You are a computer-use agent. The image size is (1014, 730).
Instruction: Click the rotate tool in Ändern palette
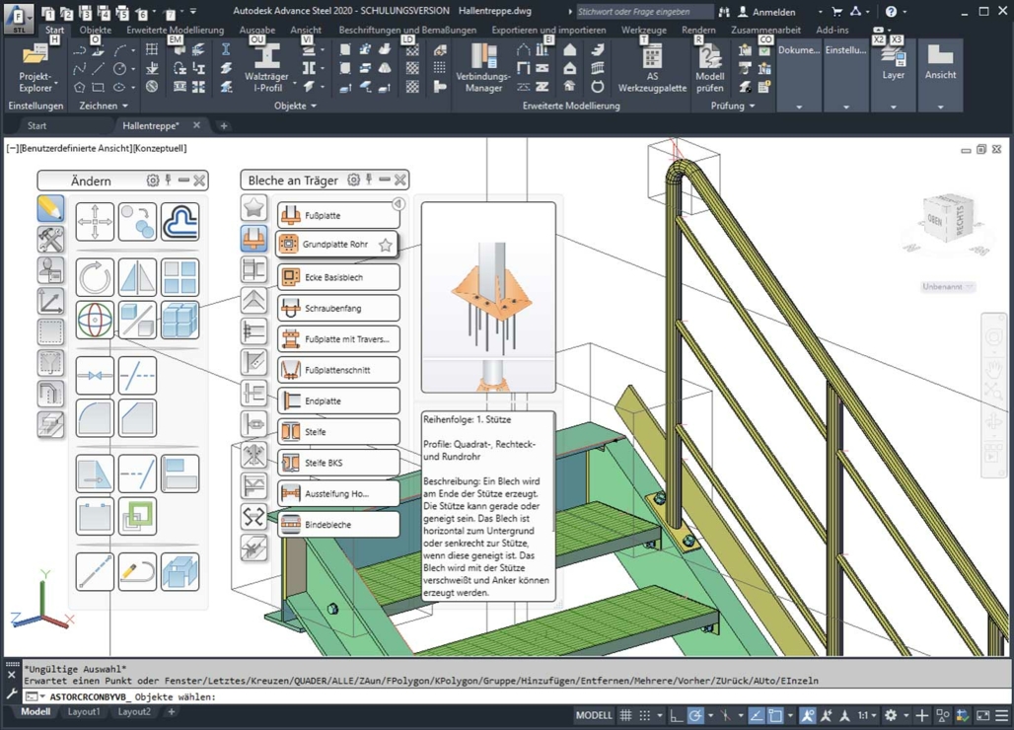pos(96,278)
